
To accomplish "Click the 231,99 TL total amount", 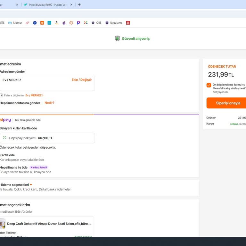I will coord(221,75).
